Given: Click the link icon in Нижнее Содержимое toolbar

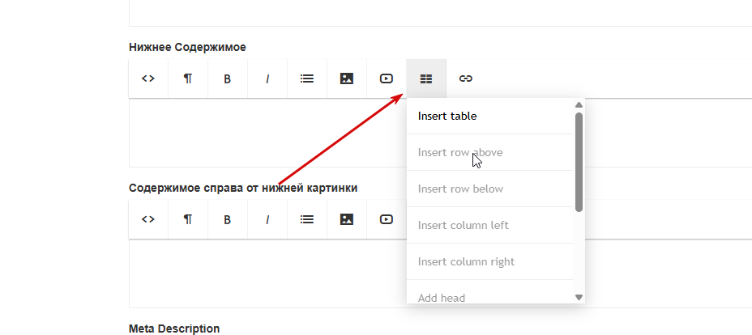Looking at the screenshot, I should (x=466, y=78).
